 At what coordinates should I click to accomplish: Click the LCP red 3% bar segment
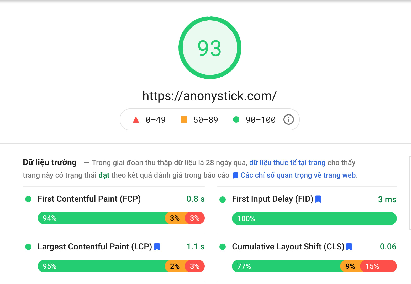pos(195,266)
